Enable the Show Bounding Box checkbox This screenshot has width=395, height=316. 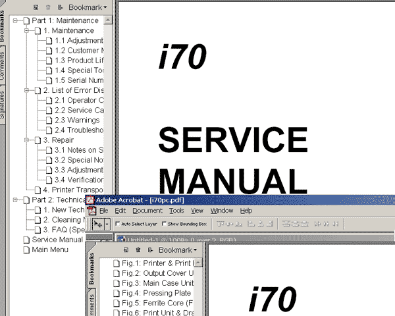click(164, 224)
